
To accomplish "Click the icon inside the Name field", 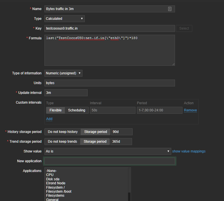I will [170, 9].
